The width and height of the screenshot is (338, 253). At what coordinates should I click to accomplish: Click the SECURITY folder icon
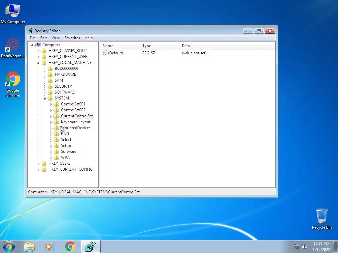point(50,86)
